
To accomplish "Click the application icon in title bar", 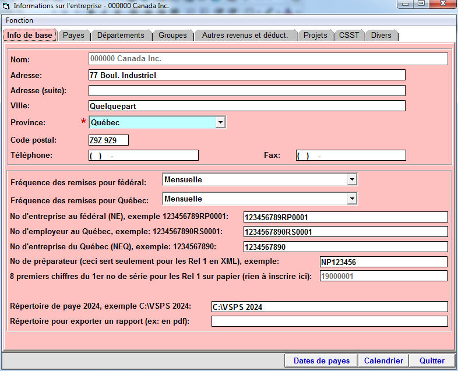I will 6,5.
